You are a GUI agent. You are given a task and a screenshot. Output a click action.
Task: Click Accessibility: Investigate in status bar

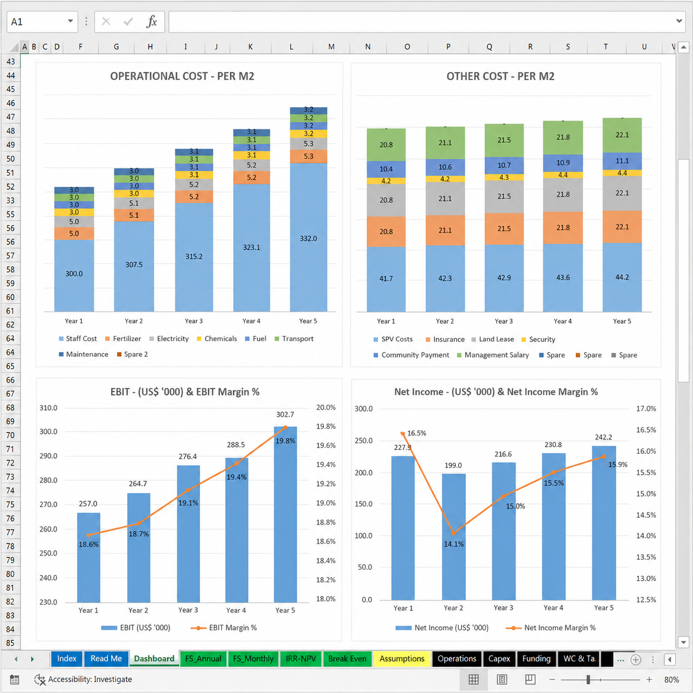(83, 679)
